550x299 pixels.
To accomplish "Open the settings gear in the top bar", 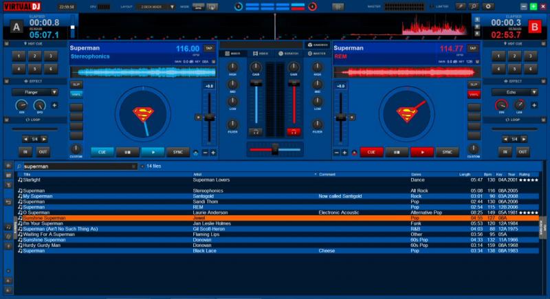I will coord(488,6).
